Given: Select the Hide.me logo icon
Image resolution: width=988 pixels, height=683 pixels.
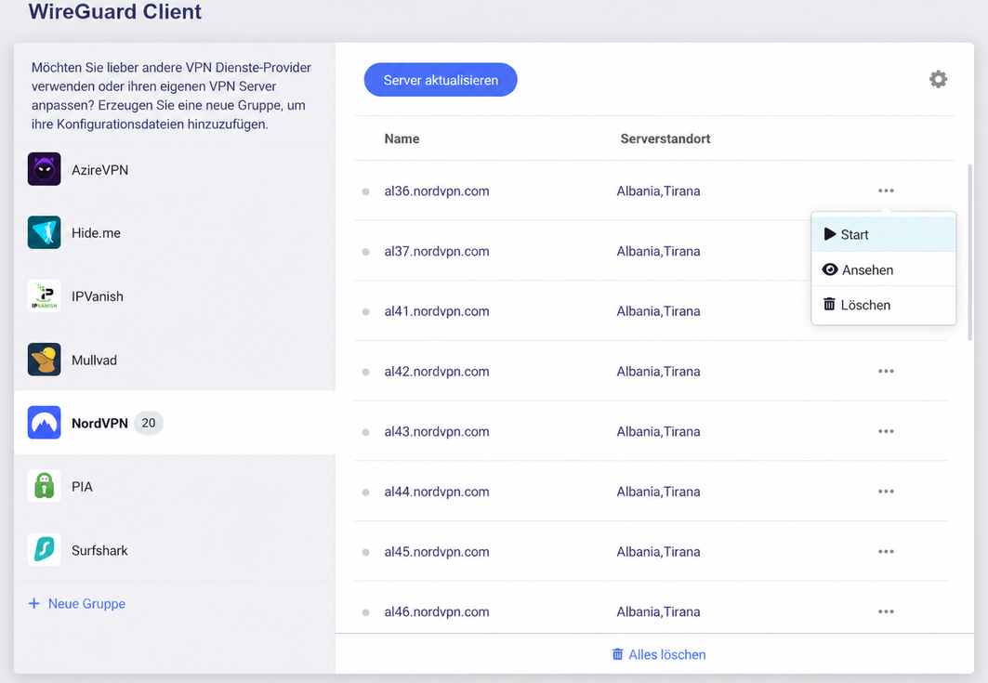Looking at the screenshot, I should pyautogui.click(x=44, y=232).
